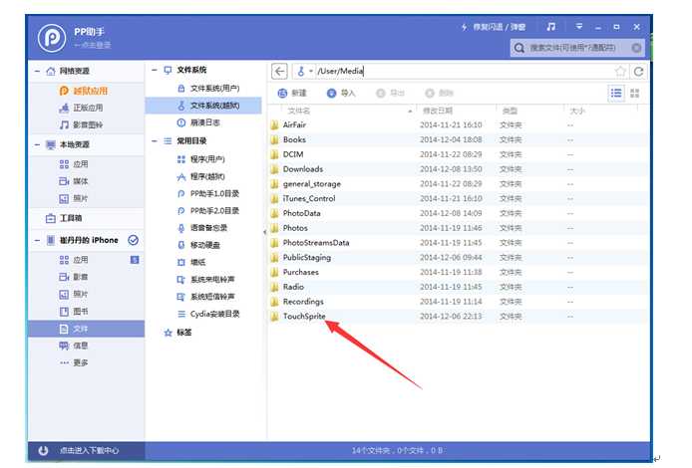This screenshot has height=468, width=692.
Task: Open 系统来电铃声 ringtone directory
Action: (206, 280)
